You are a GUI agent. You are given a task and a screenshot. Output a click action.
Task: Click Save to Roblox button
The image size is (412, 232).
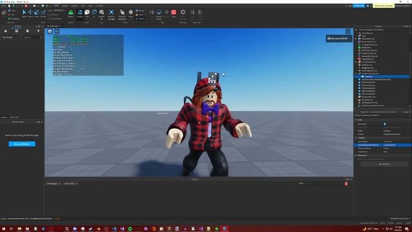click(22, 144)
